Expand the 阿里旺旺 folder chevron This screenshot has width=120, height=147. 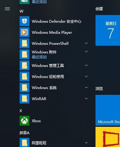(x=86, y=143)
